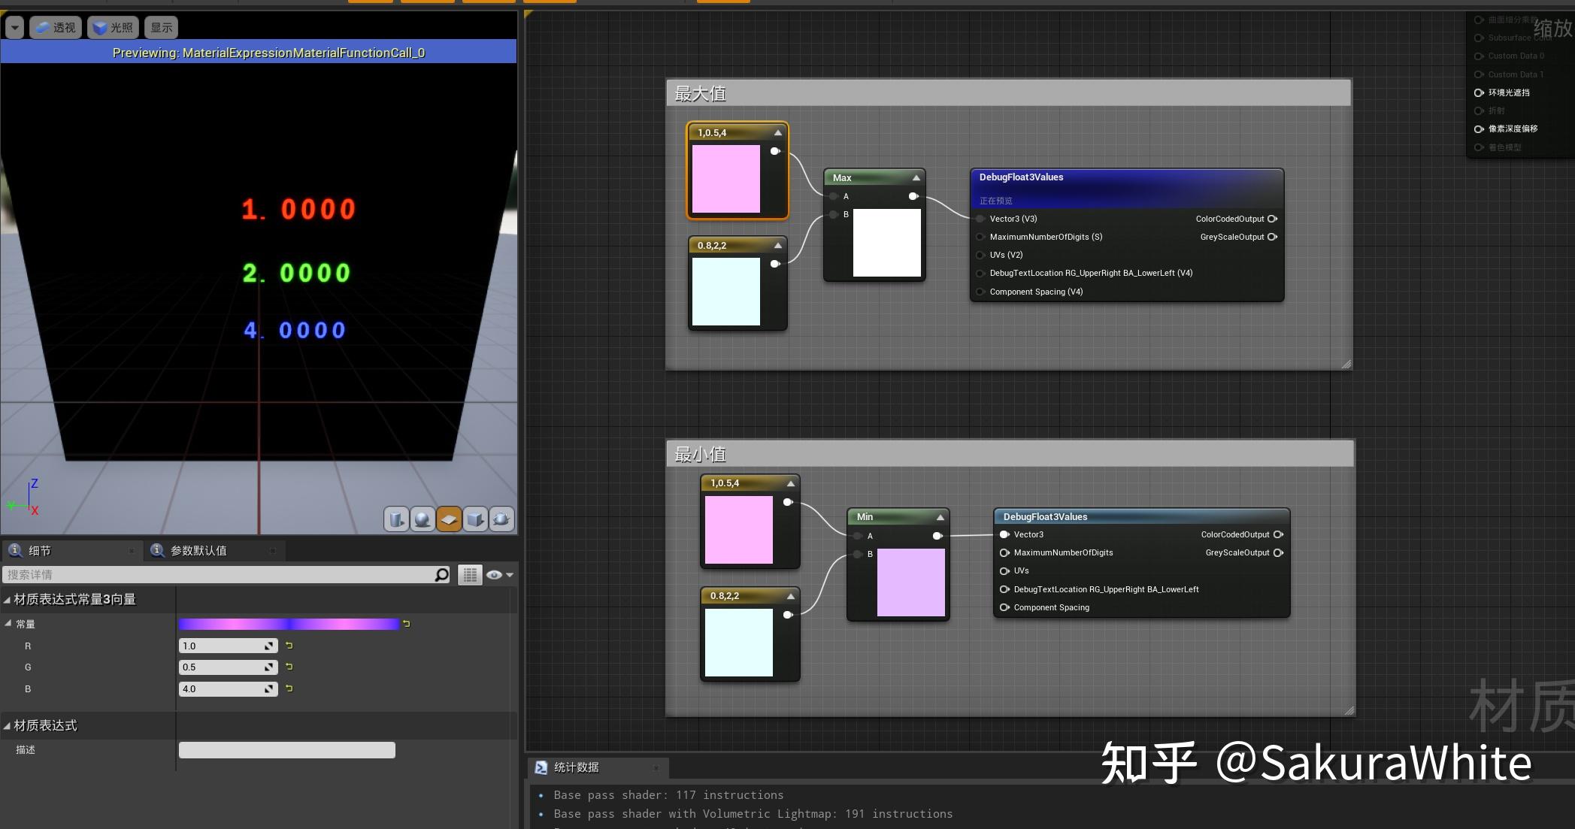Image resolution: width=1575 pixels, height=829 pixels.
Task: Select the cube preview mesh icon
Action: point(475,519)
